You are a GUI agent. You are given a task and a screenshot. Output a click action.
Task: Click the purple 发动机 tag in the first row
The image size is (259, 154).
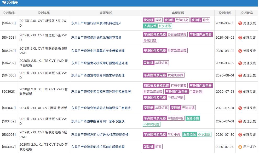click(148, 19)
